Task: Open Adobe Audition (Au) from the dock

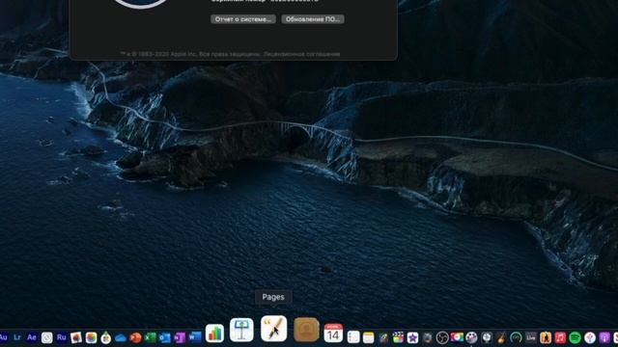Action: point(3,337)
